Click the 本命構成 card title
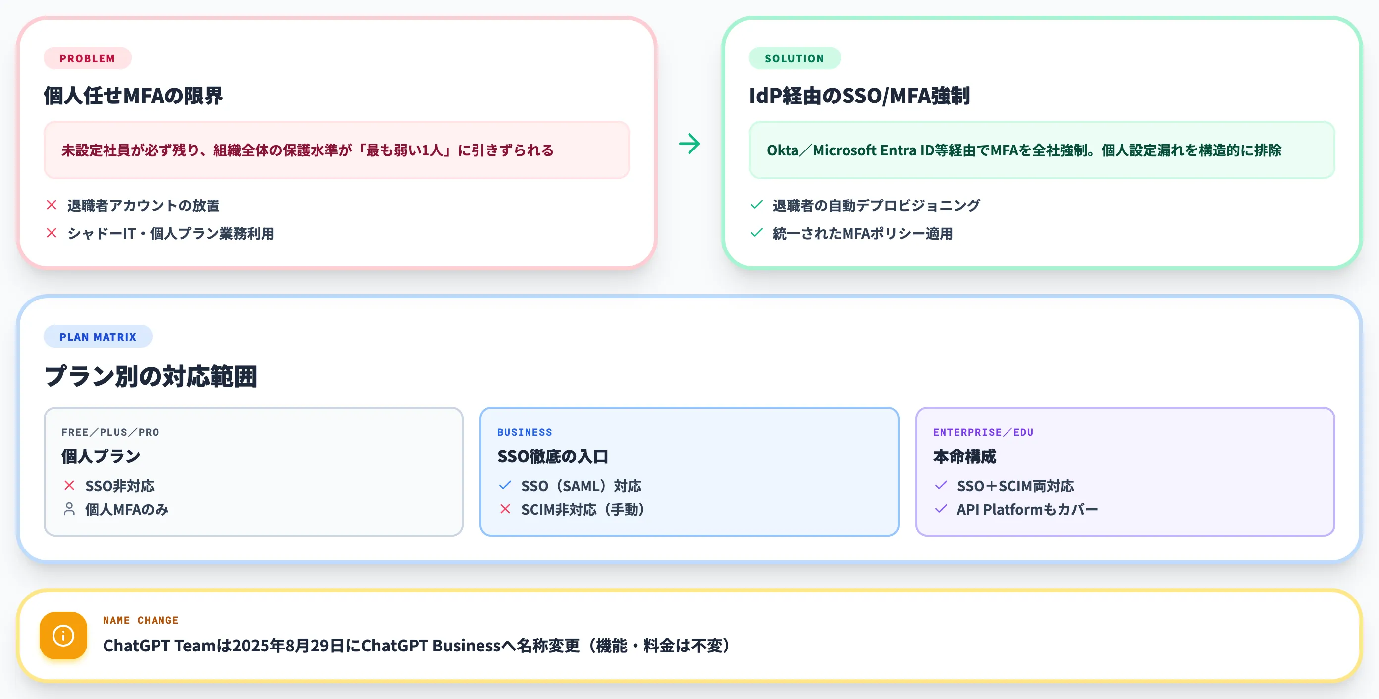 point(964,456)
